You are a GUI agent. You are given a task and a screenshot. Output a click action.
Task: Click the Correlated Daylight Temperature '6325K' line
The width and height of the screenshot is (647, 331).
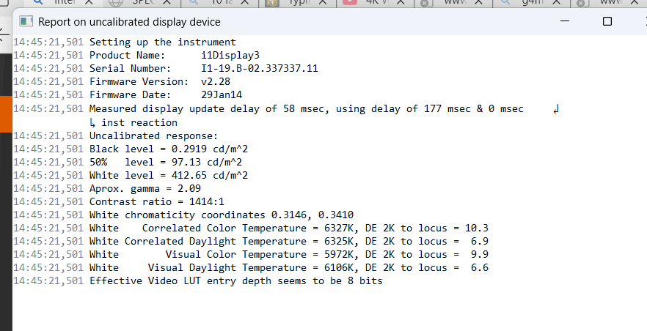point(289,241)
